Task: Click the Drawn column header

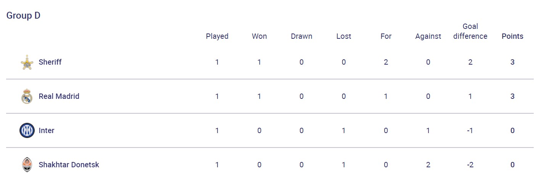Action: tap(301, 36)
